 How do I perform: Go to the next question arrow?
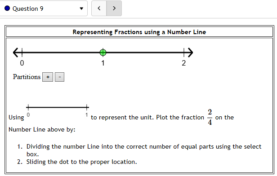point(114,8)
